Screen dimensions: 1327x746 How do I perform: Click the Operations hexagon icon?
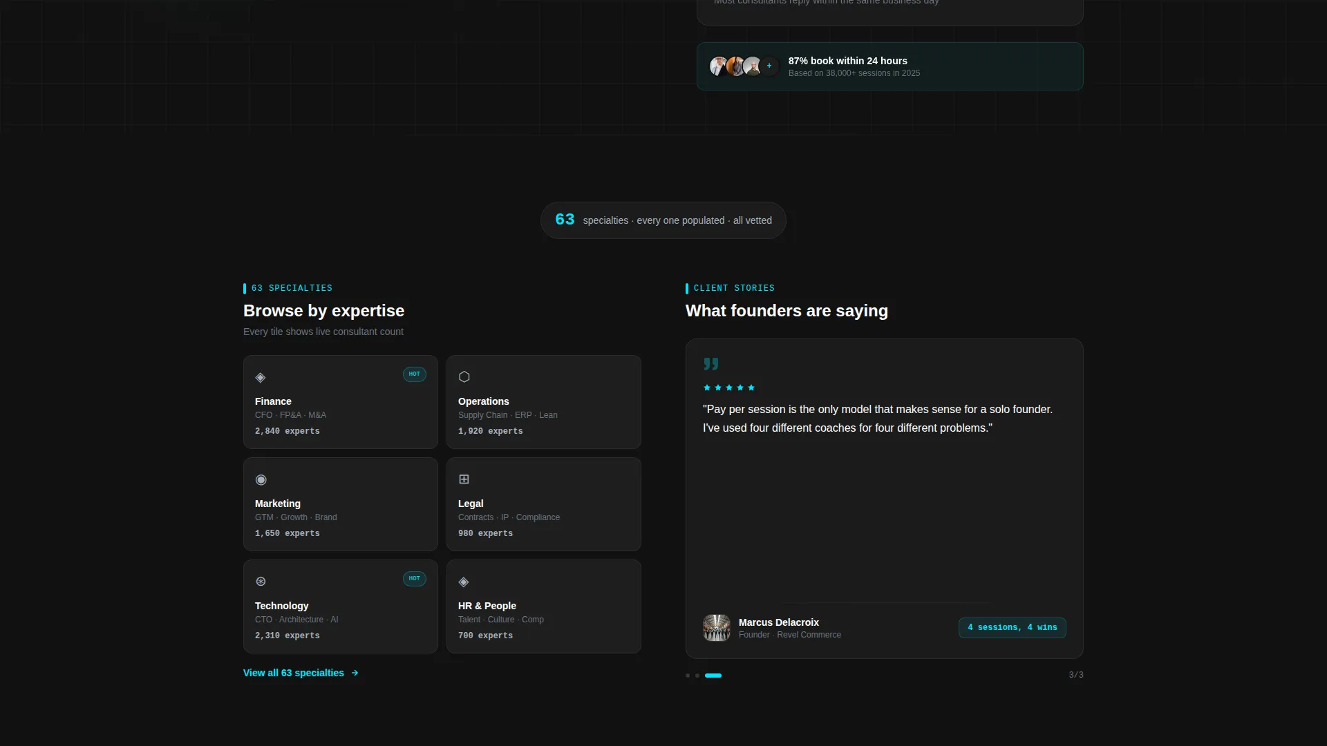click(464, 376)
